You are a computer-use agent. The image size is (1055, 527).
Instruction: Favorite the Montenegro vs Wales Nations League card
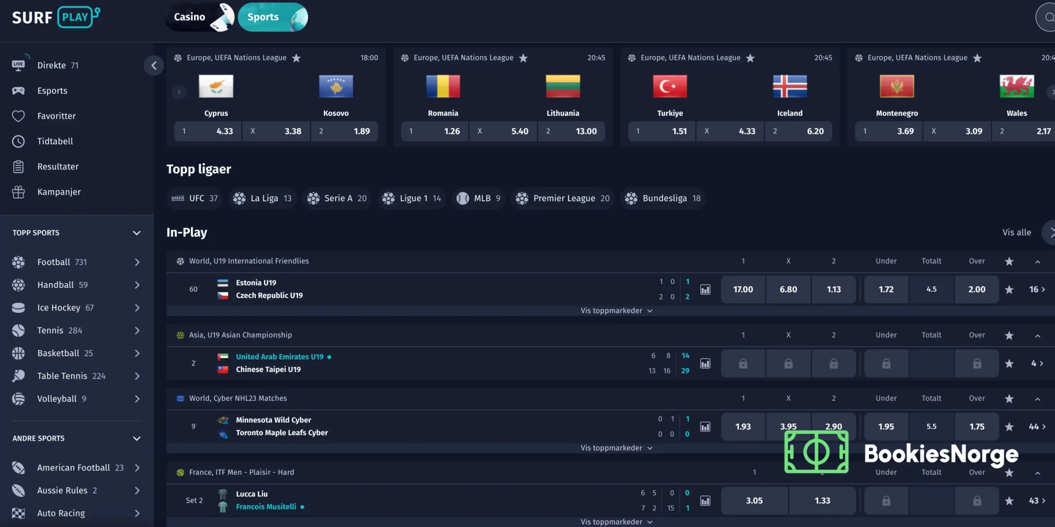click(977, 58)
